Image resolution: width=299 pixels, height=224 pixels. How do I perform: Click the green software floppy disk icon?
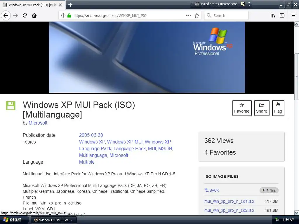click(11, 106)
